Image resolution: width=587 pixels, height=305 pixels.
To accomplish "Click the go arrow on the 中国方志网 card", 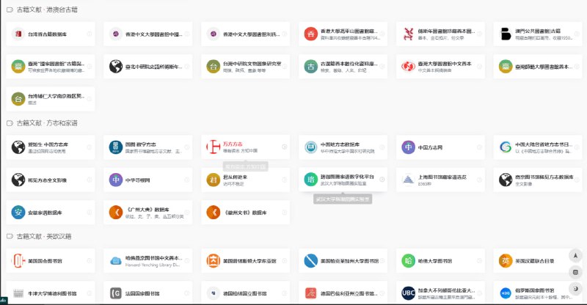I will [479, 147].
